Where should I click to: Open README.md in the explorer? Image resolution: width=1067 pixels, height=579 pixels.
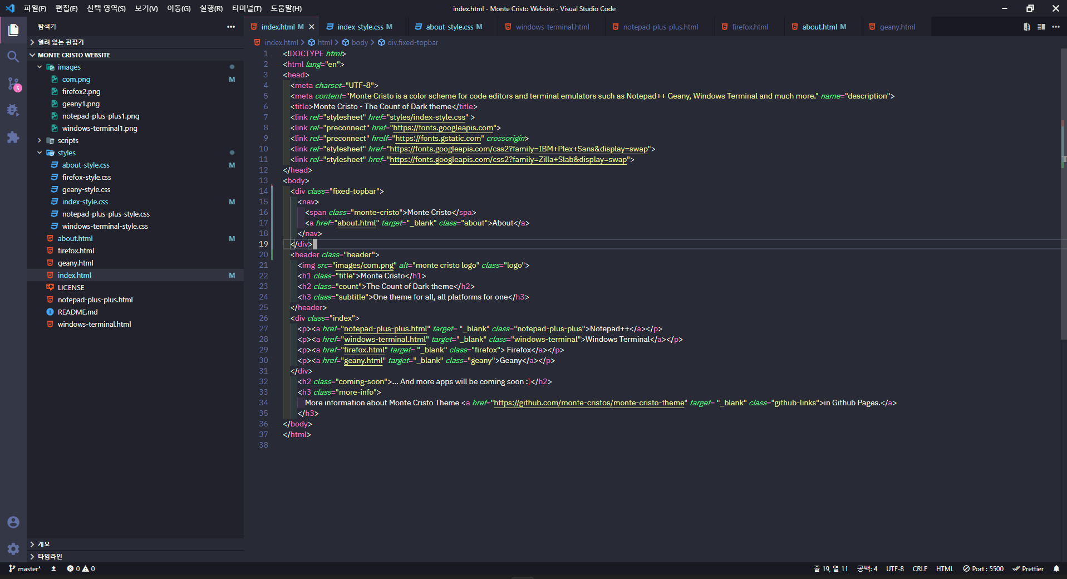(78, 312)
